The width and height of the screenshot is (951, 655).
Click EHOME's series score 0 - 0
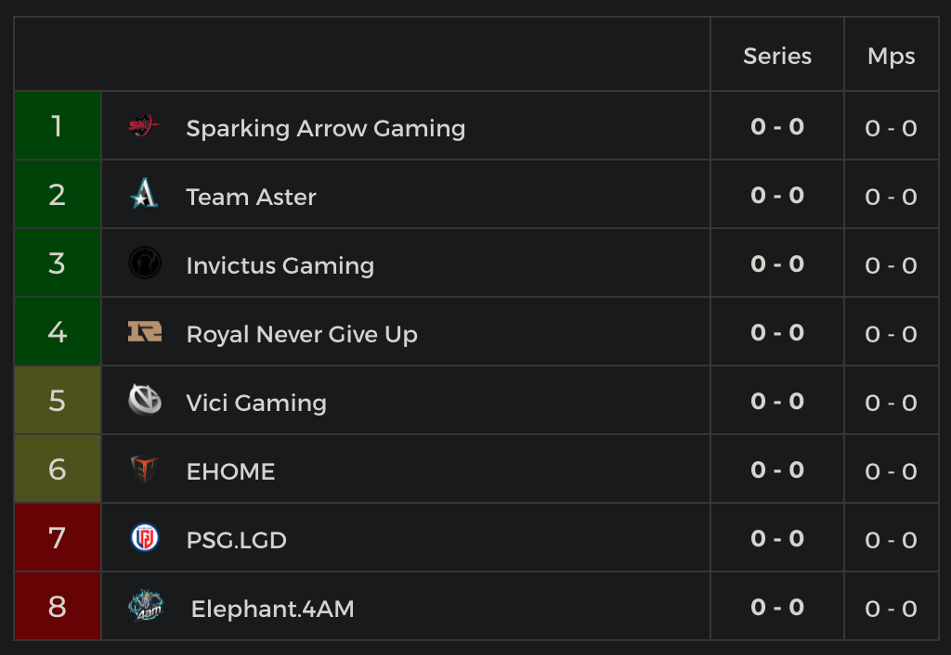point(777,470)
